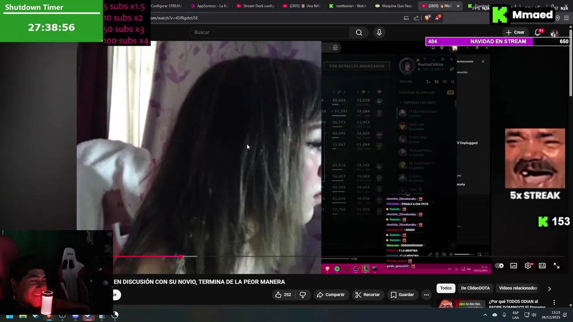Select the Todos filter chip
Image resolution: width=573 pixels, height=322 pixels.
click(x=446, y=288)
